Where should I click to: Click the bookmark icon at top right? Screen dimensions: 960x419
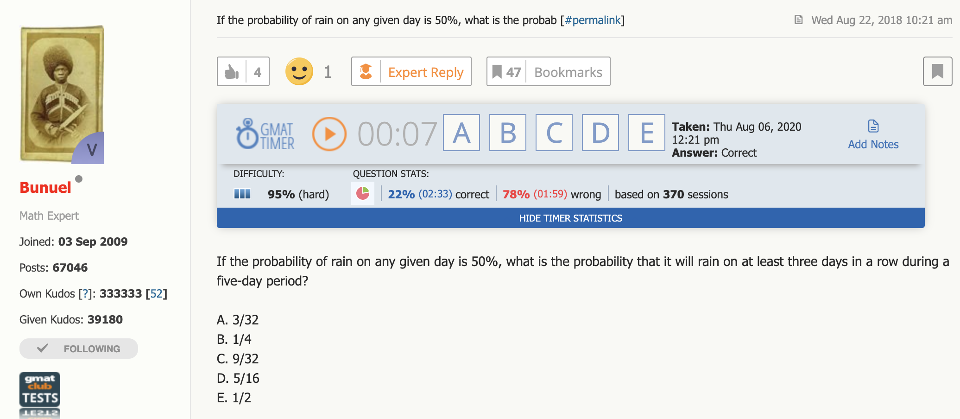coord(937,71)
